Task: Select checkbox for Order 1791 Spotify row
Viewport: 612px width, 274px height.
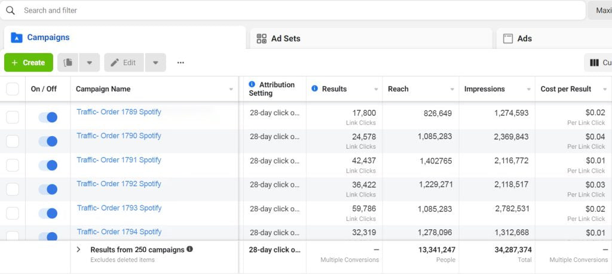Action: [x=13, y=165]
